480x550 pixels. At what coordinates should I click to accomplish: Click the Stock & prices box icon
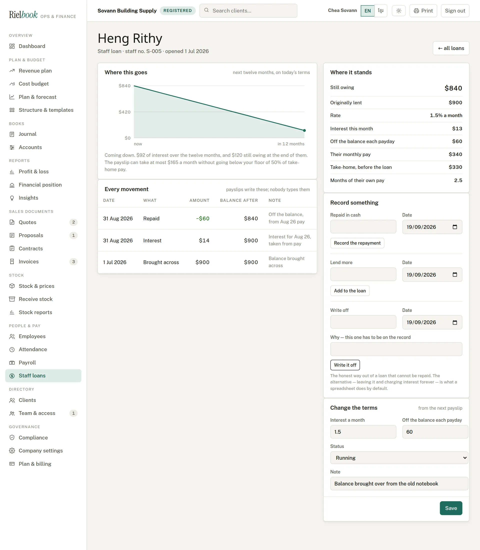[x=12, y=286]
